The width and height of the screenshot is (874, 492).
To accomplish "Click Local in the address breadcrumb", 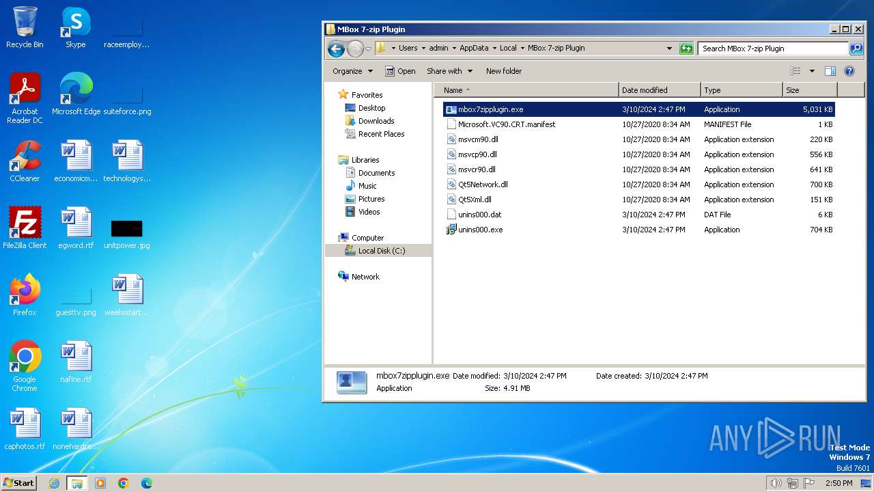I will click(508, 49).
